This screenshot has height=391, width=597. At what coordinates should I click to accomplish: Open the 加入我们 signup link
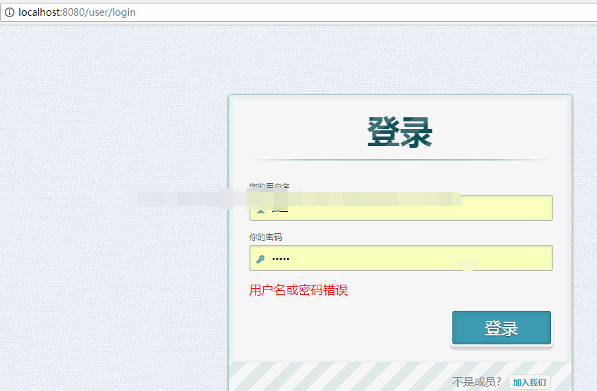(x=530, y=382)
